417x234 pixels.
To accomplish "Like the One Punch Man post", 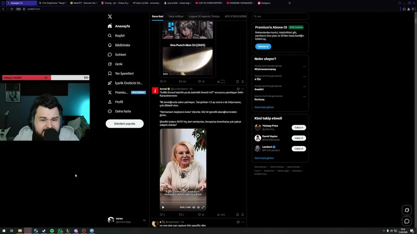I will (201, 82).
